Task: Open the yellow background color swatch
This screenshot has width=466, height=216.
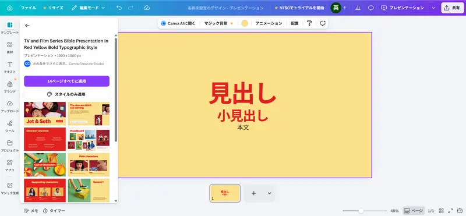Action: pos(245,23)
